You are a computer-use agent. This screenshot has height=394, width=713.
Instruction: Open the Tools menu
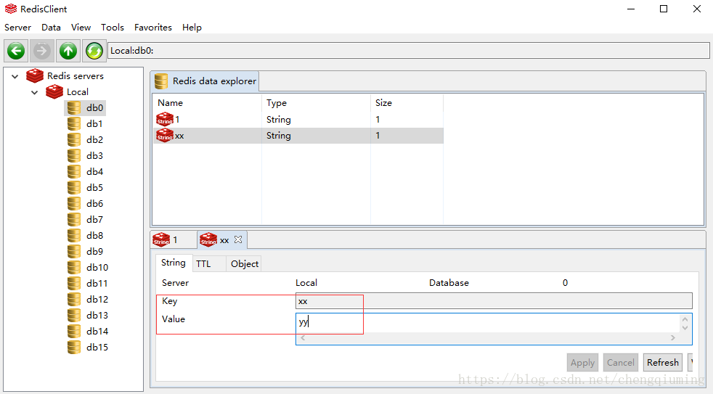pyautogui.click(x=113, y=28)
